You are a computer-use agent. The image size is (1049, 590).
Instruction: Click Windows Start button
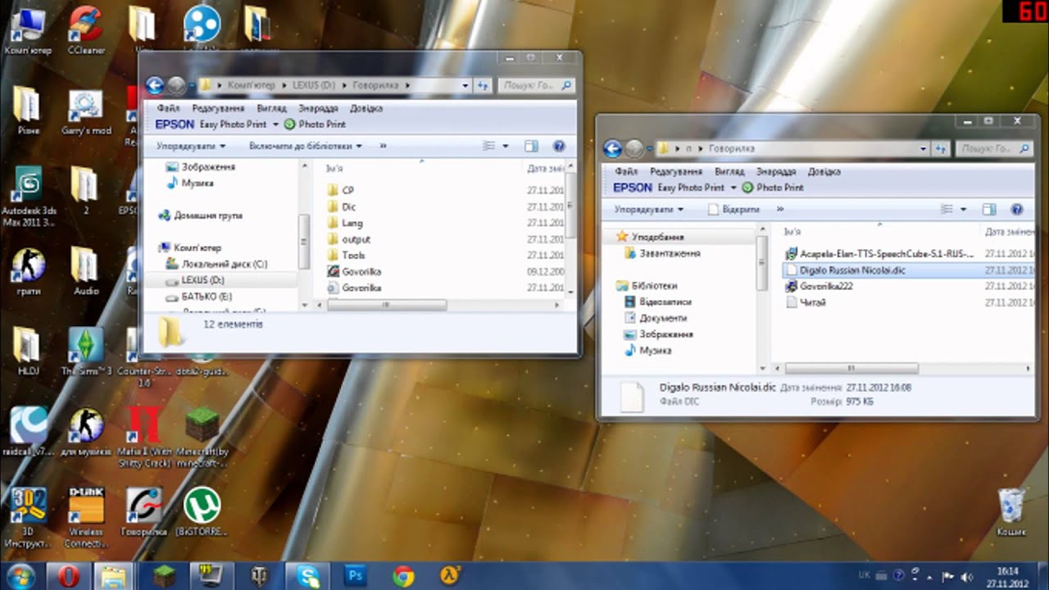coord(21,576)
